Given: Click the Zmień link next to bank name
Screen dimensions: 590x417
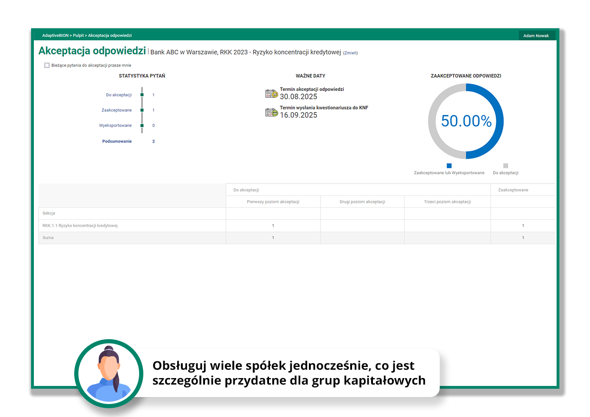Looking at the screenshot, I should click(x=350, y=53).
